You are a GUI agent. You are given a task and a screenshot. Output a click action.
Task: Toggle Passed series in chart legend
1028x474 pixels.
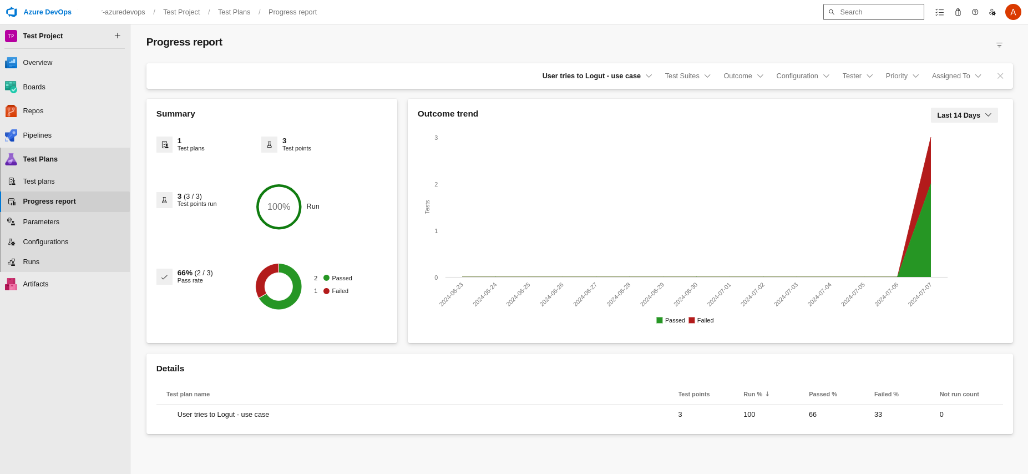671,320
